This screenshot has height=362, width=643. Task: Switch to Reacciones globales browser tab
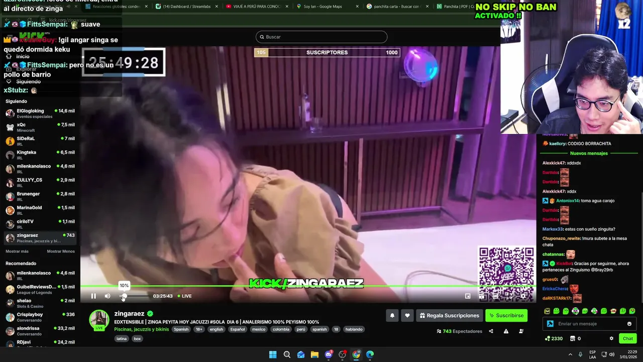coord(117,7)
